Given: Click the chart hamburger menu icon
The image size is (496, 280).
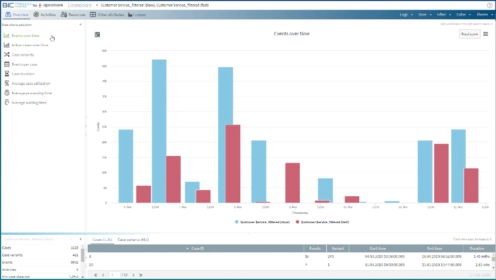Looking at the screenshot, I should click(x=486, y=34).
